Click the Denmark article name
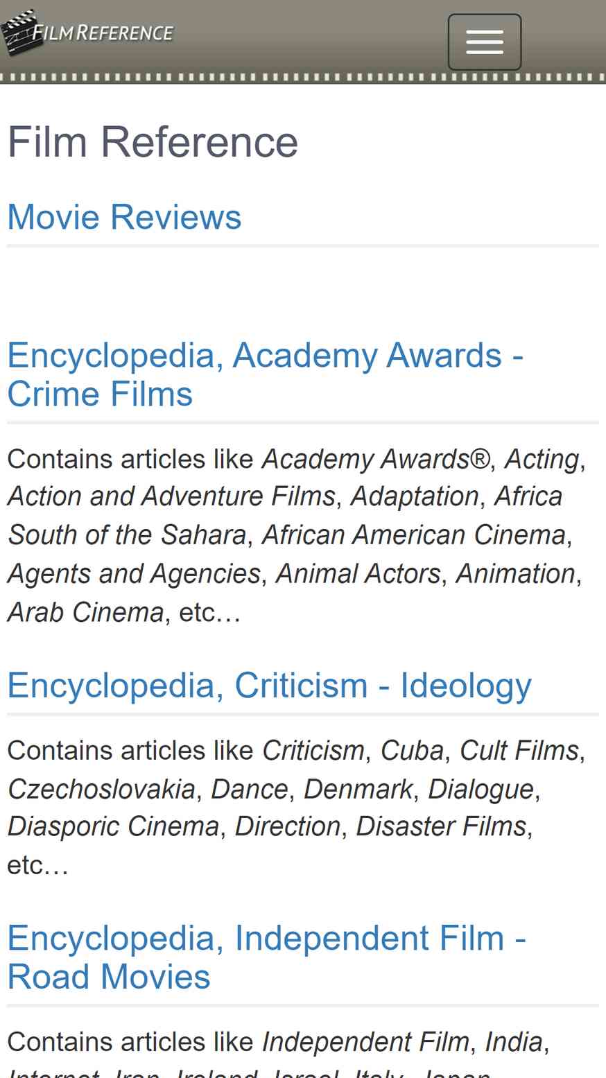The image size is (606, 1078). (358, 790)
